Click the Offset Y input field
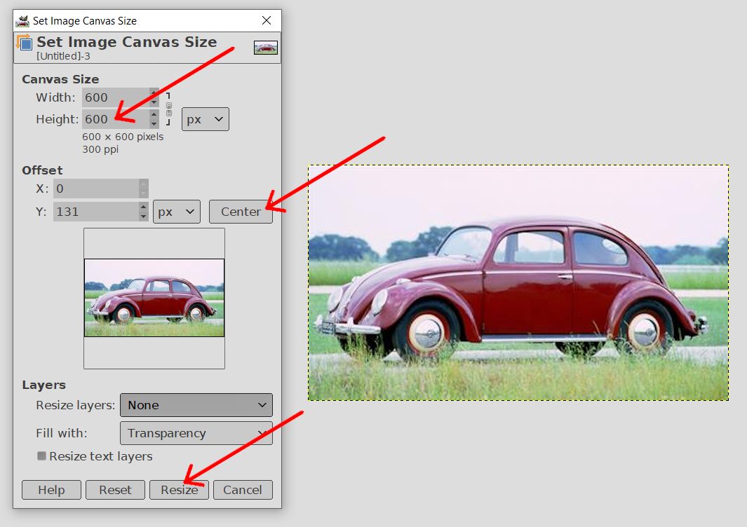This screenshot has height=527, width=747. 96,212
